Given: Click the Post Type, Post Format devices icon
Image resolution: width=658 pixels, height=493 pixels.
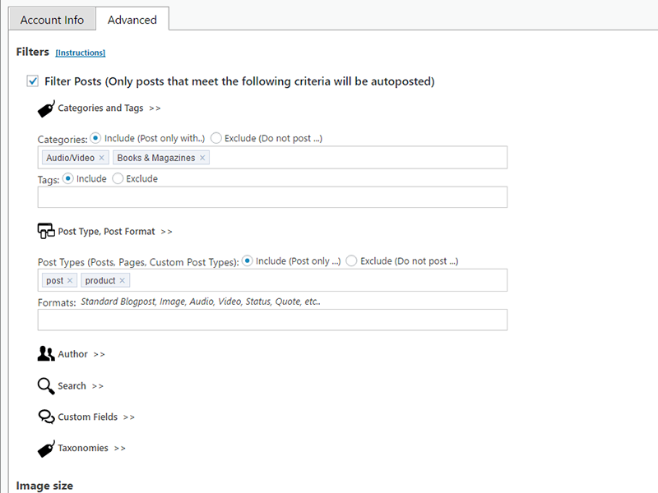Looking at the screenshot, I should pyautogui.click(x=46, y=232).
